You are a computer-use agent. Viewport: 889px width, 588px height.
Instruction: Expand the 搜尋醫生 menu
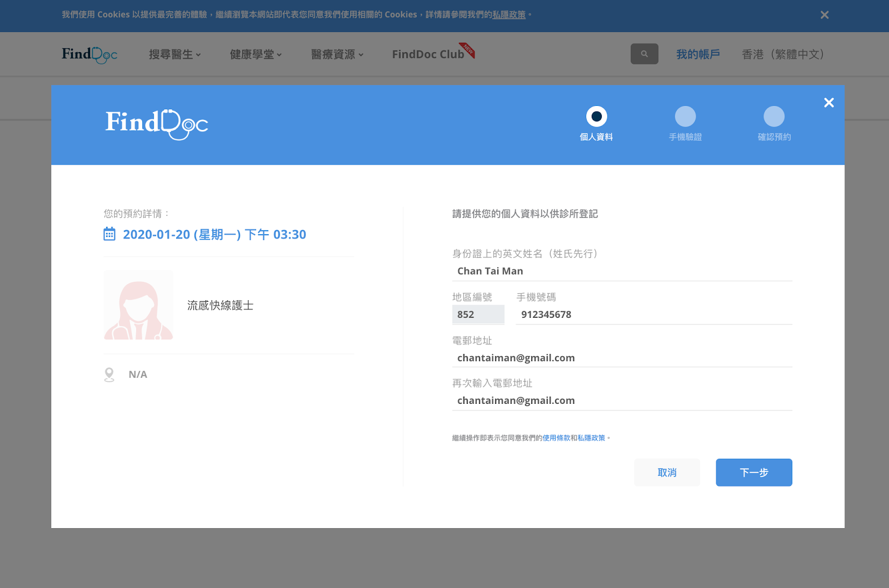(175, 54)
